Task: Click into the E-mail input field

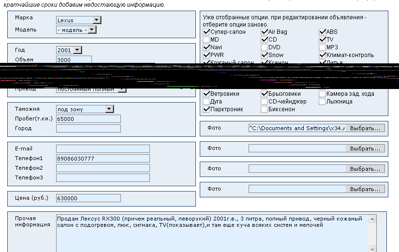Action: (x=103, y=148)
